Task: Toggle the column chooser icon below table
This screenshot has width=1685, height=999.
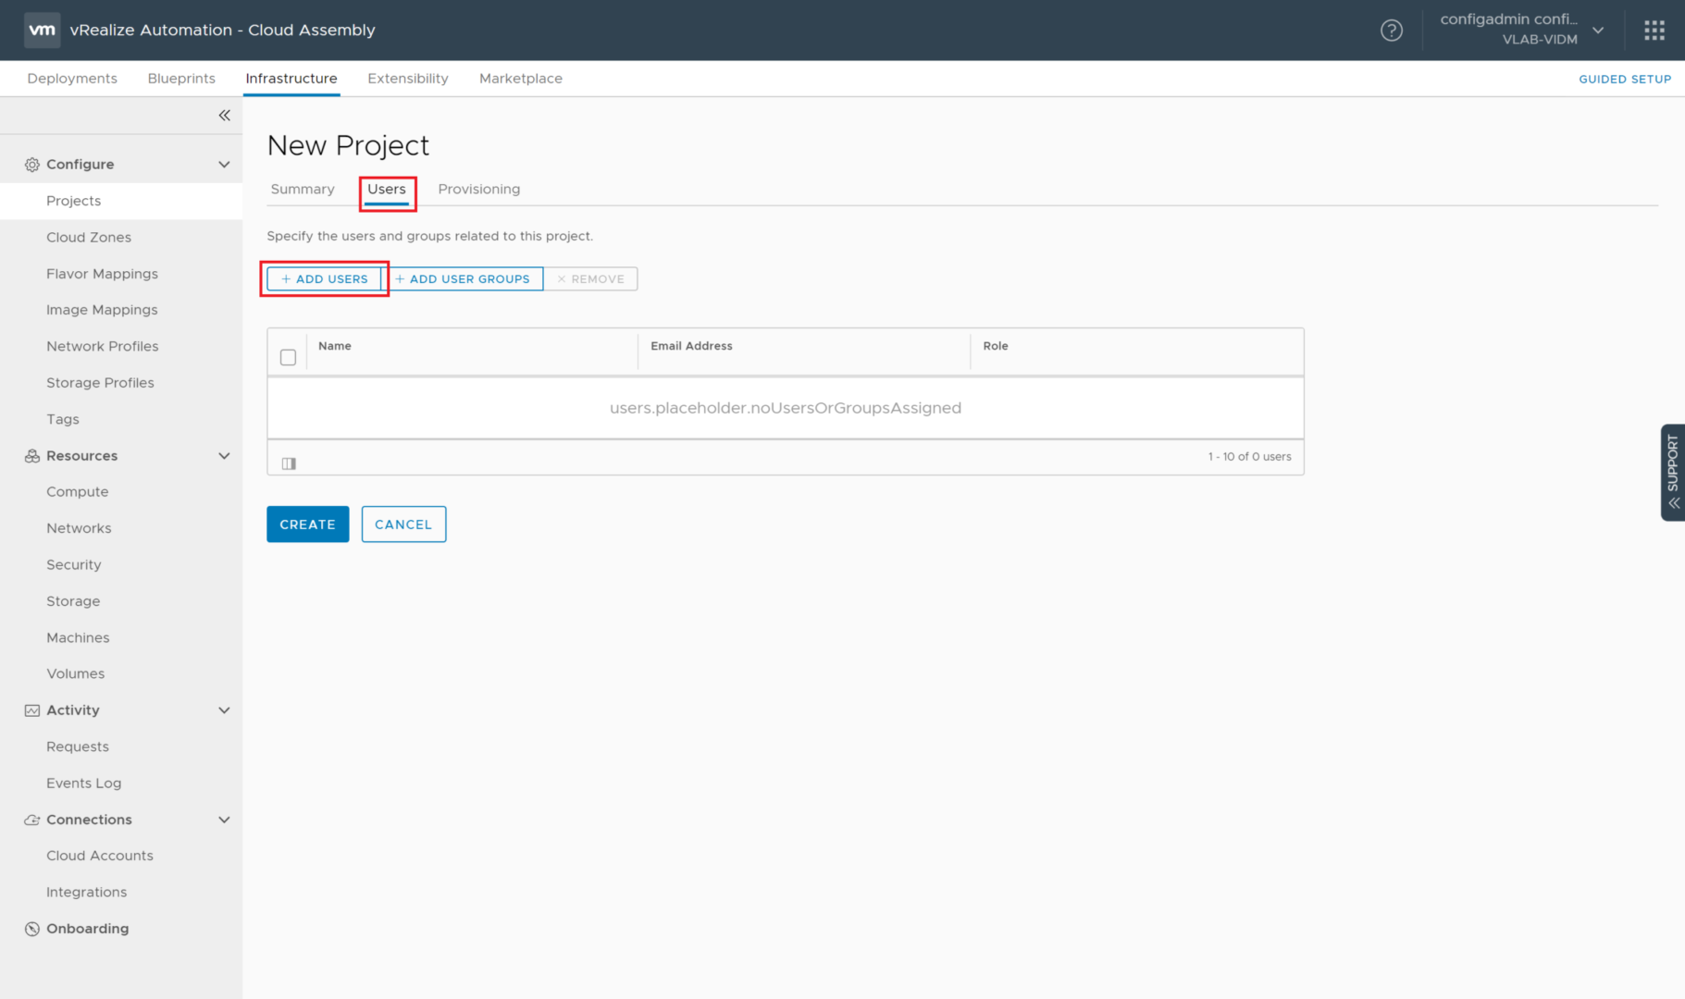Action: click(289, 463)
